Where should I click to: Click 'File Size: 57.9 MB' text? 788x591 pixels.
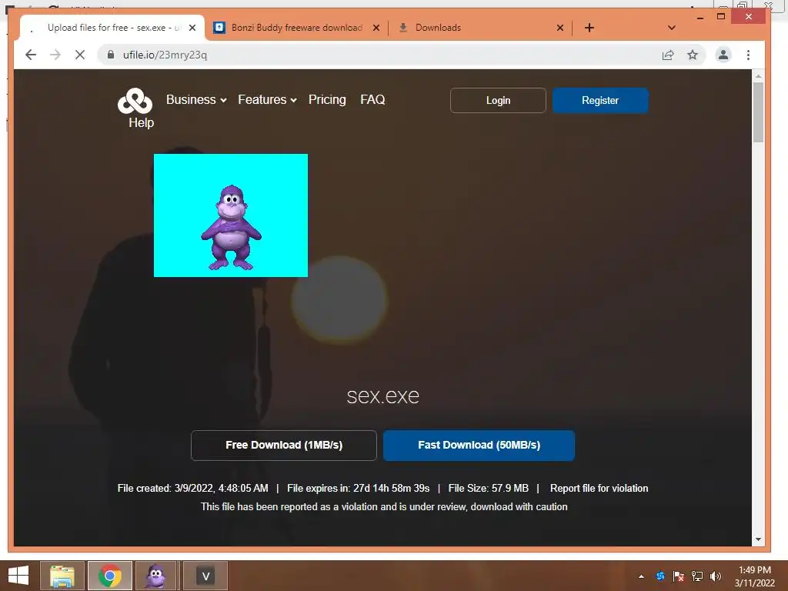[489, 488]
